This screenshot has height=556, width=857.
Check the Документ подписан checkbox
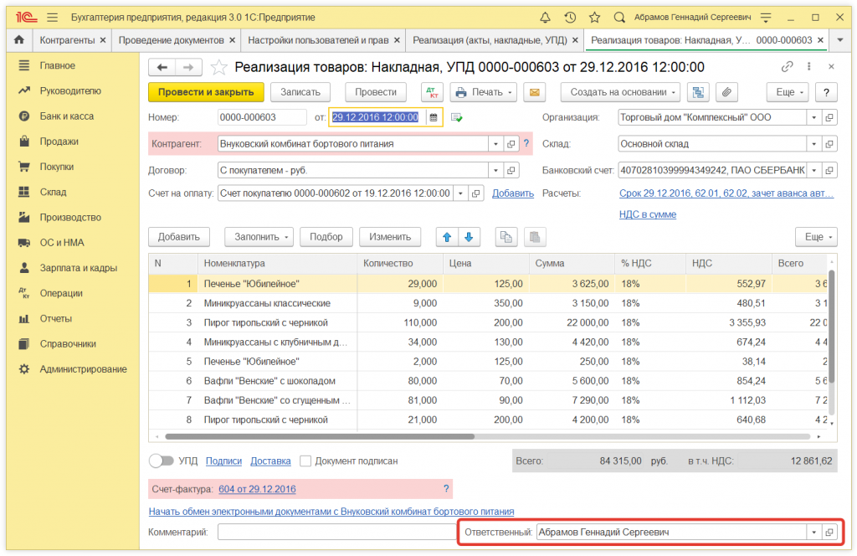(x=305, y=461)
